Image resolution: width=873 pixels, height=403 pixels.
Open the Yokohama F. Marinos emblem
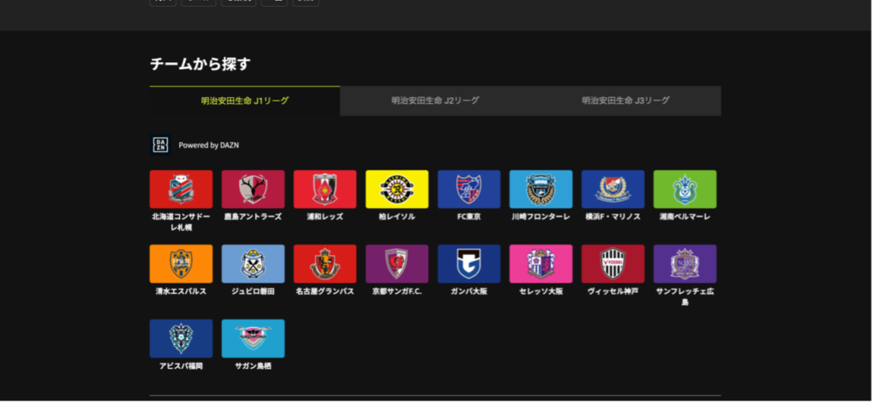click(x=613, y=189)
